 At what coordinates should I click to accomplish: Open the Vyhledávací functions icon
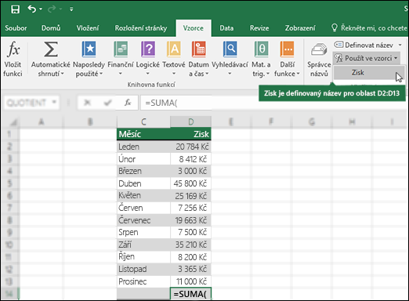230,49
